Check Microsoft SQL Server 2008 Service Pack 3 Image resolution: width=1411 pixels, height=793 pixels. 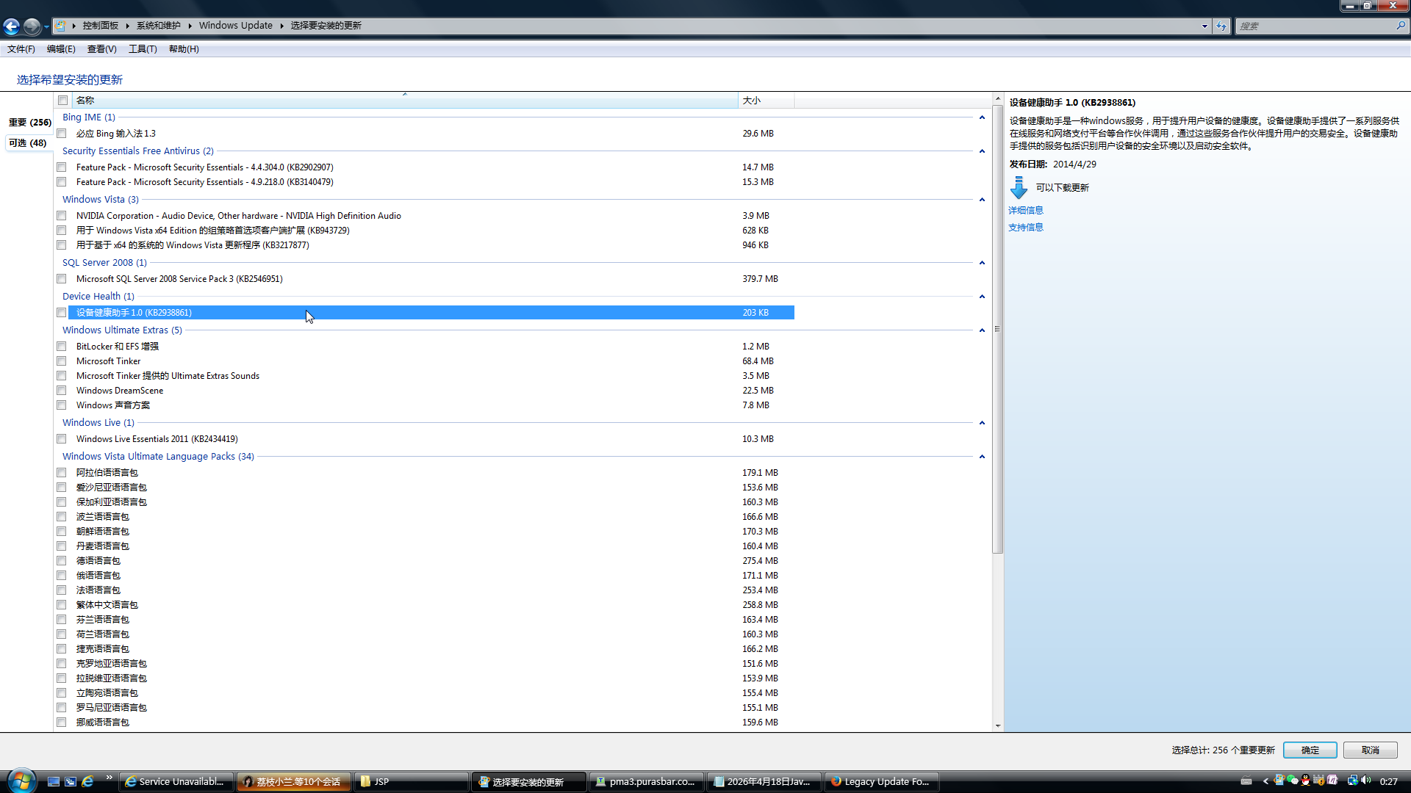point(62,279)
